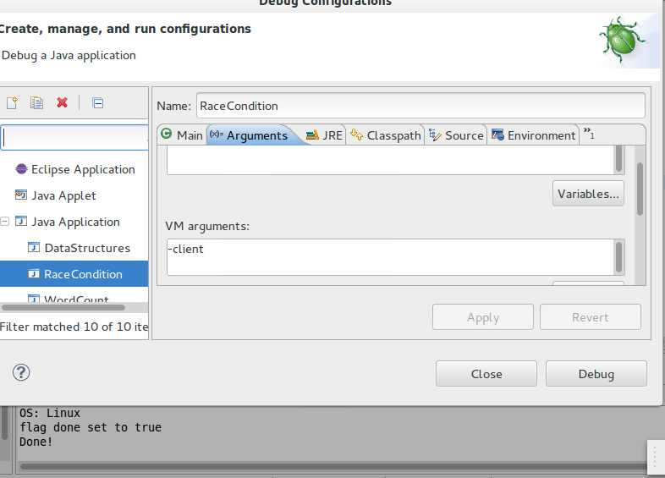Click the Arguments tab vertical scrollbar

(640, 190)
